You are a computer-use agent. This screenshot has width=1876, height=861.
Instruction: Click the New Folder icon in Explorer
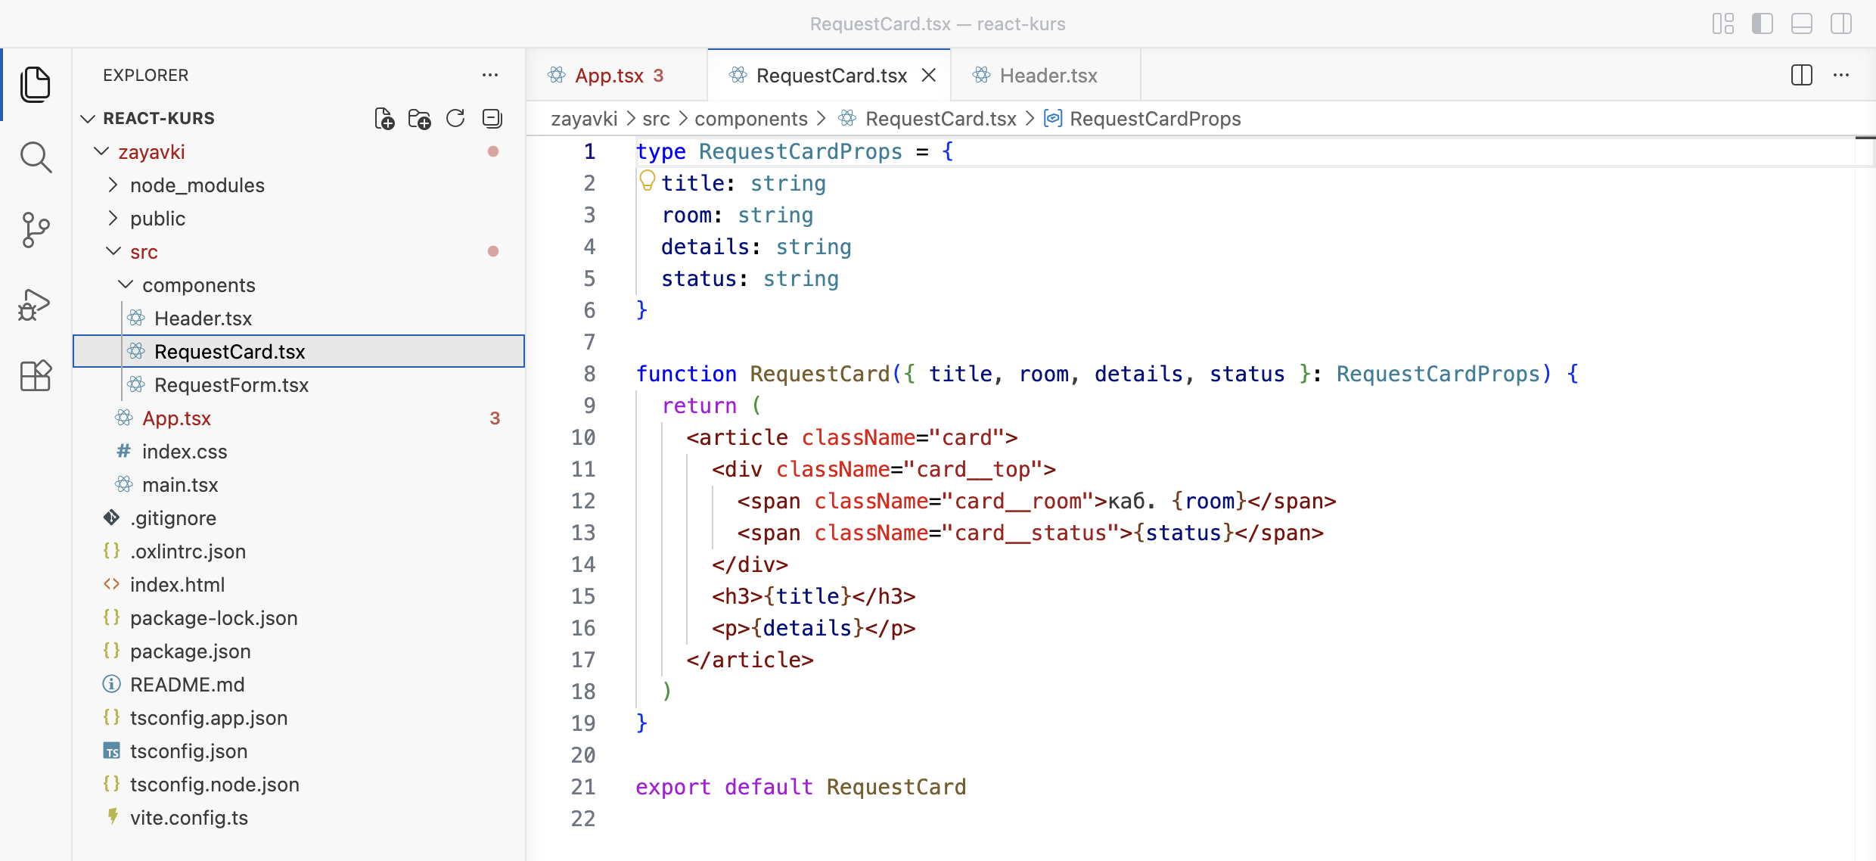(420, 119)
